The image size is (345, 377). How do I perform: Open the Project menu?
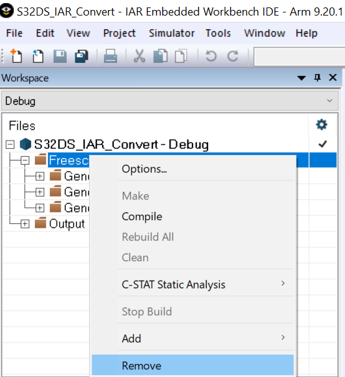(120, 33)
